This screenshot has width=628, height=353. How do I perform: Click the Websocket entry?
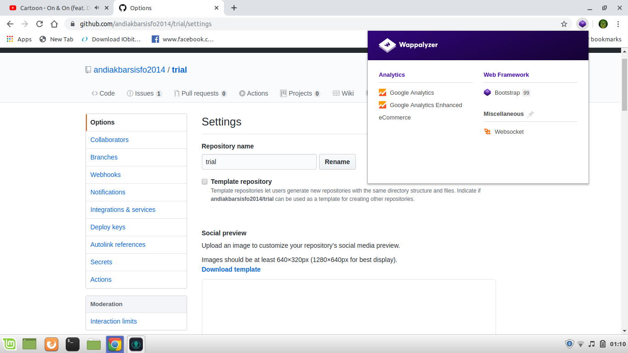(x=504, y=131)
